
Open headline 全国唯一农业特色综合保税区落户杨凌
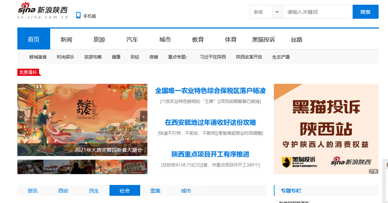click(211, 91)
